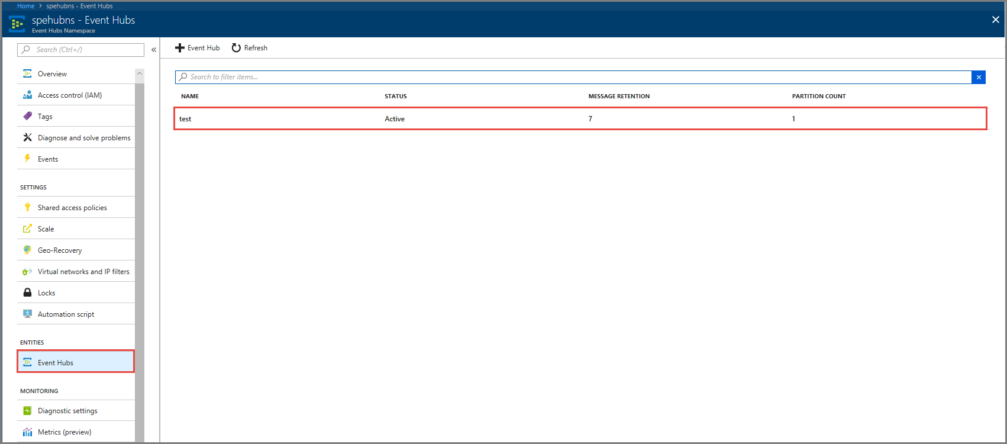Collapse the sidebar with double chevron
This screenshot has height=444, width=1007.
pos(154,50)
